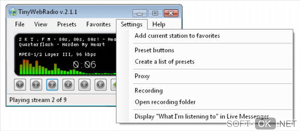This screenshot has height=131, width=300.
Task: Click the TinyWebRadio app icon in title bar
Action: click(13, 12)
